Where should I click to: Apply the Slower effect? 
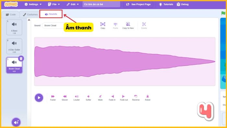click(65, 98)
